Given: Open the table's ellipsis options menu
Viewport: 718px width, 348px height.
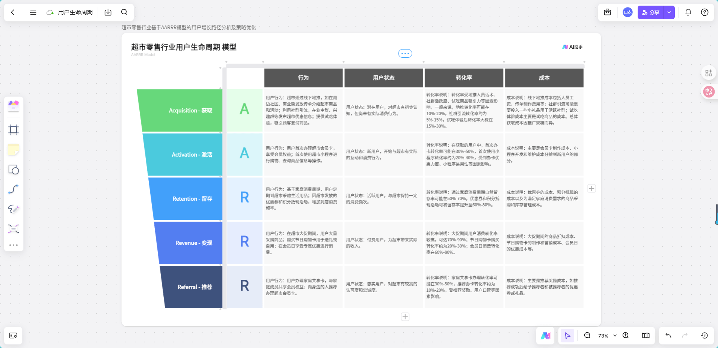Looking at the screenshot, I should click(x=405, y=53).
